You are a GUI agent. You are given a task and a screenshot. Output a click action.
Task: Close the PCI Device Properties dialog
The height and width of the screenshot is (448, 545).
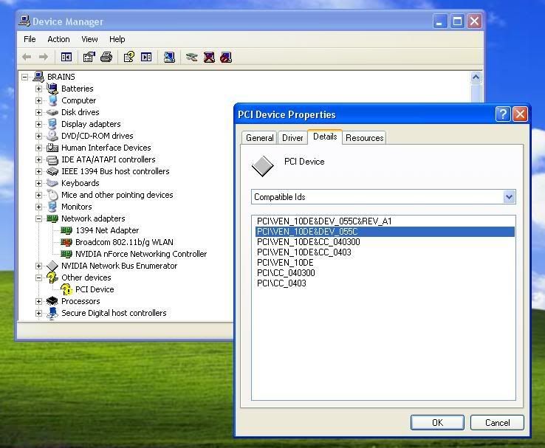pyautogui.click(x=521, y=114)
